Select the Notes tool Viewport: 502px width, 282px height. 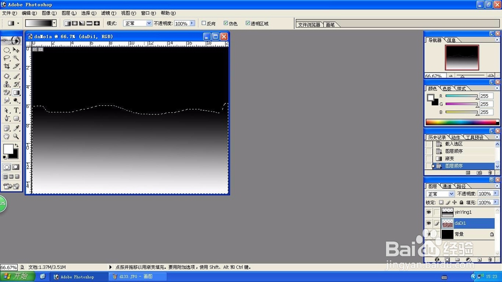[x=7, y=128]
